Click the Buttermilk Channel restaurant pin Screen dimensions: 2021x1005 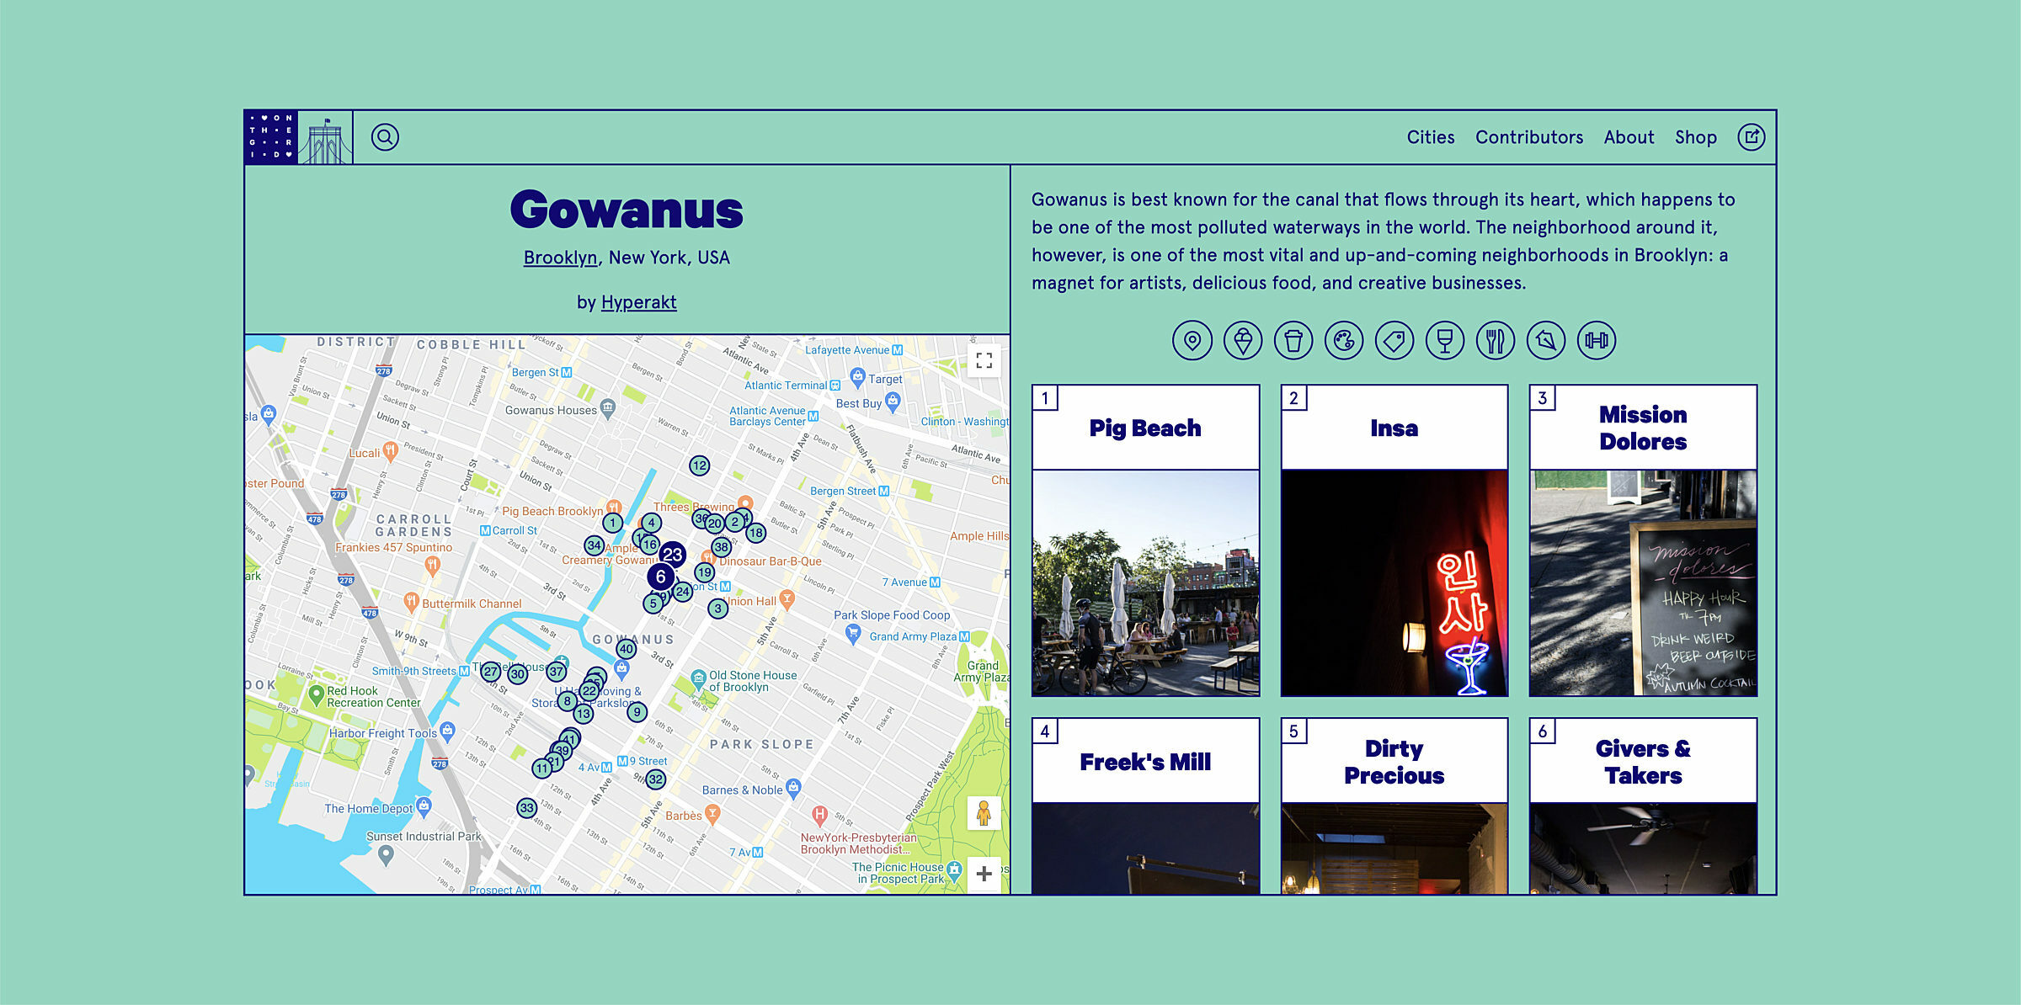point(411,601)
